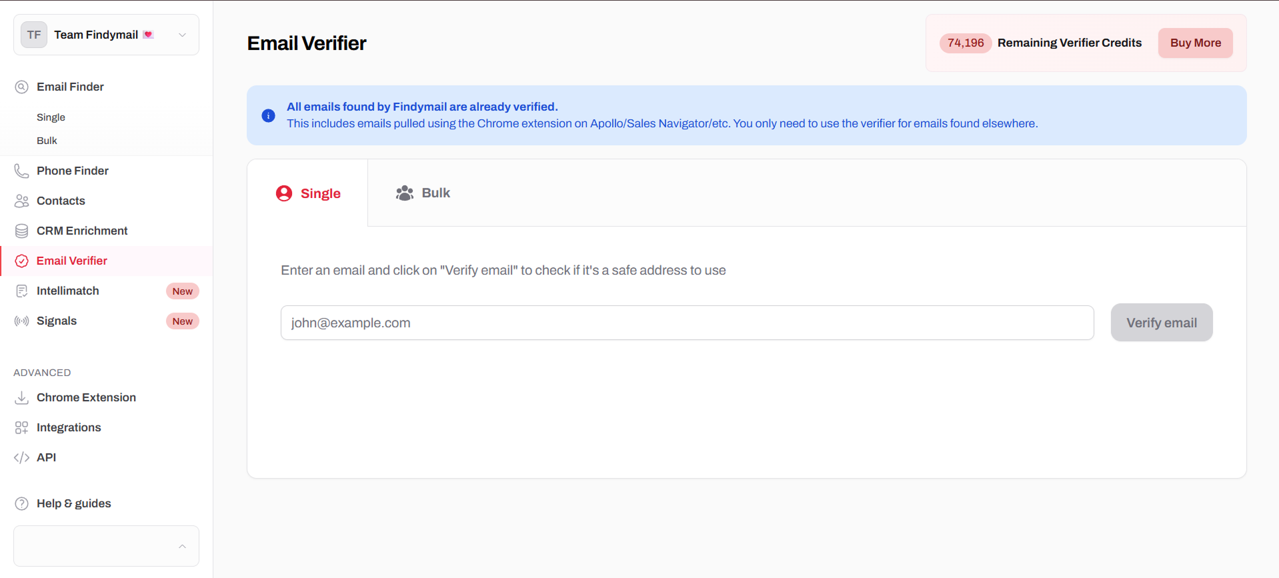
Task: Open Bulk under Email Finder
Action: [47, 141]
